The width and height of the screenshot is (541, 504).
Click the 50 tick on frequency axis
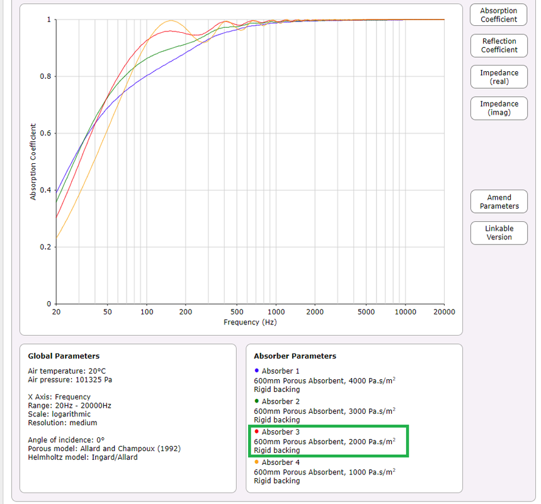tap(108, 312)
